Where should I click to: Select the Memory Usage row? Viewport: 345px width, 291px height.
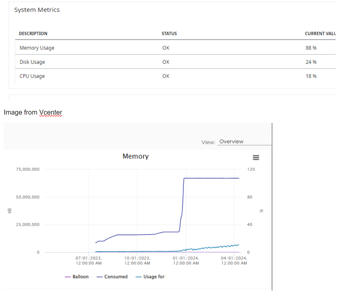pyautogui.click(x=37, y=48)
